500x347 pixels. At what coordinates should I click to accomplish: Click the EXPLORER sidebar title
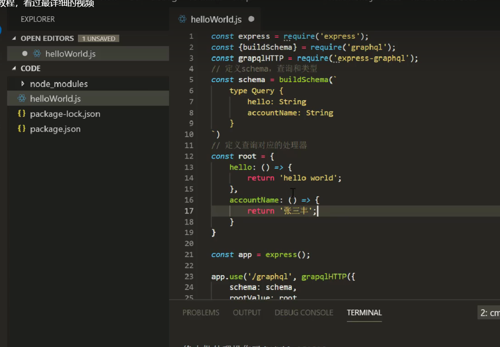tap(37, 19)
